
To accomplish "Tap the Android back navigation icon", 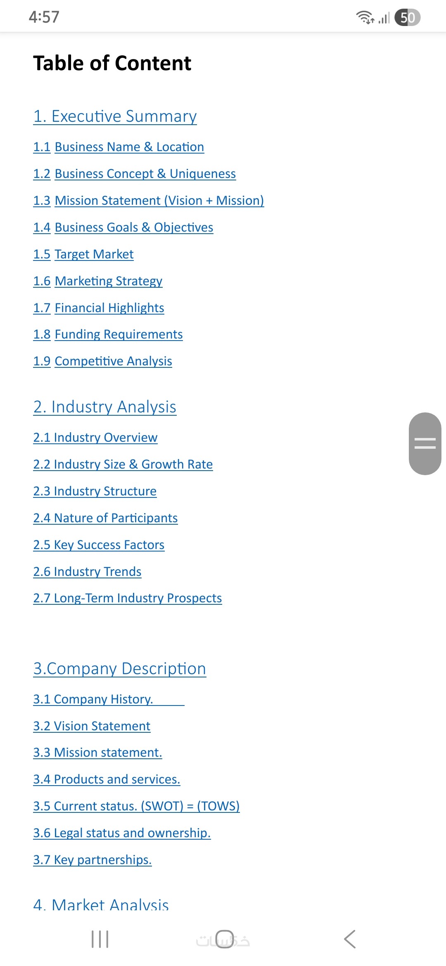I will click(x=350, y=939).
